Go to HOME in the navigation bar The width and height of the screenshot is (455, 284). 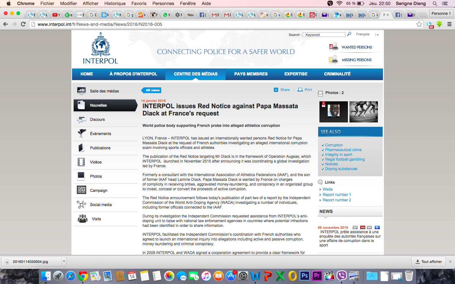[87, 74]
